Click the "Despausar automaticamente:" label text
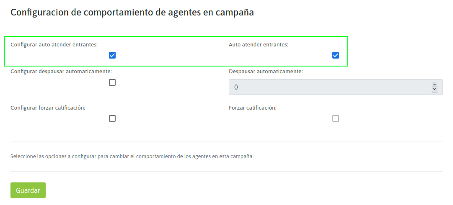This screenshot has height=205, width=453. click(x=266, y=71)
